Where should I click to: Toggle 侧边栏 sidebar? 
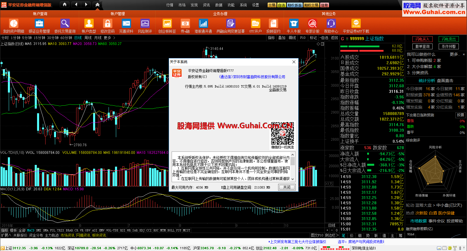[x=332, y=235]
